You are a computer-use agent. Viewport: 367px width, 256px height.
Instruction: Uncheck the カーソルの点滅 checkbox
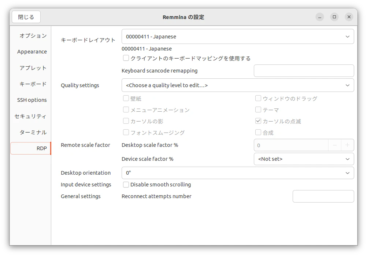(258, 121)
